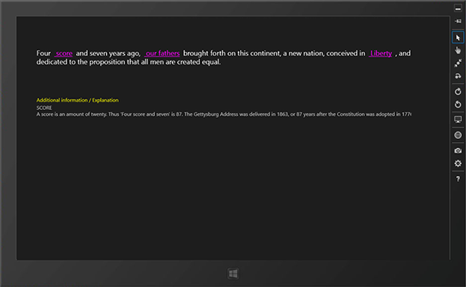This screenshot has height=287, width=466.
Task: Click the 'Liberty' hyperlink
Action: click(381, 54)
